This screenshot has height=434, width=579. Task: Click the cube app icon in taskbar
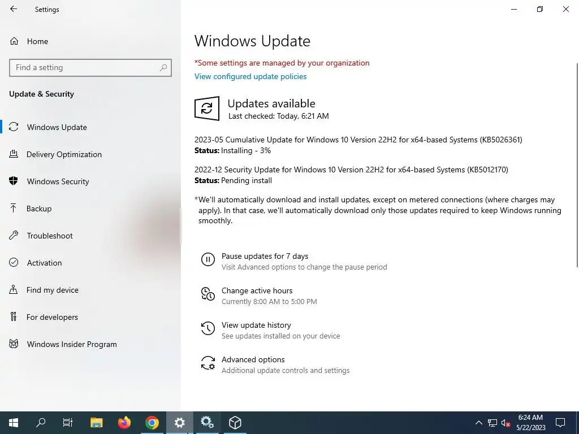point(235,423)
